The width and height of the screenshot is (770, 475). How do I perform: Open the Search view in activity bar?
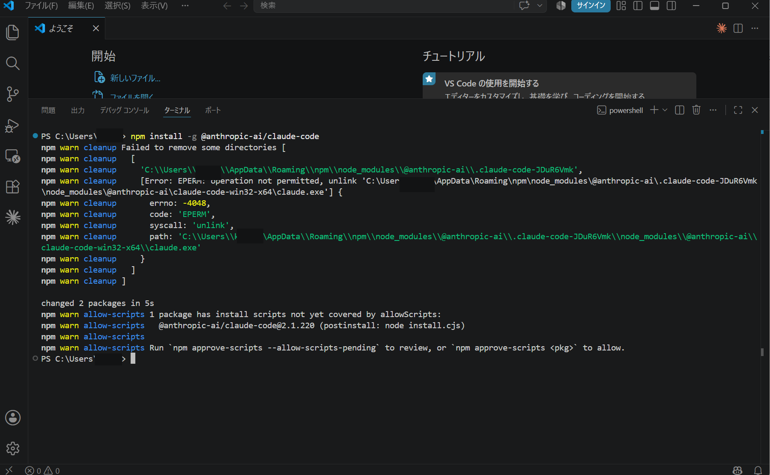click(x=13, y=63)
